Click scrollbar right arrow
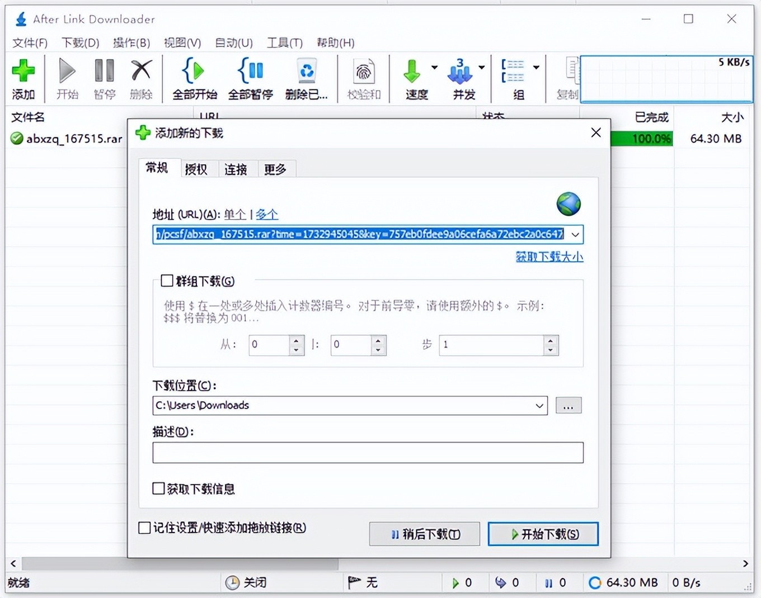761x598 pixels. click(x=745, y=564)
